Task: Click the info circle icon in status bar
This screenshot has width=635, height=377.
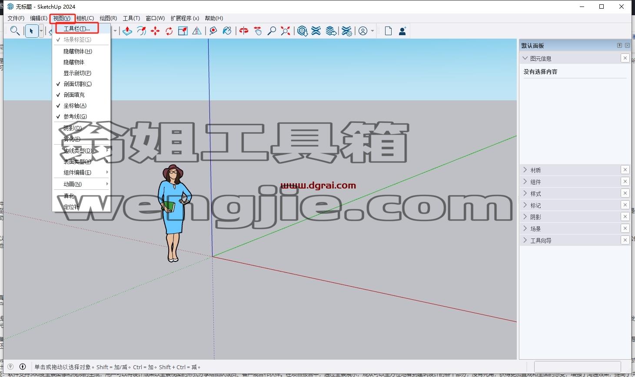Action: (23, 367)
